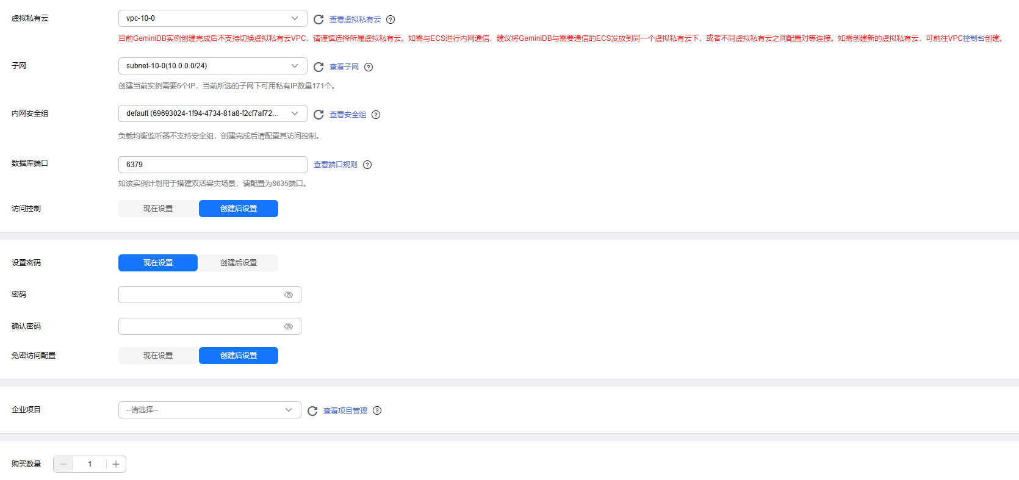
Task: Refresh the 子网 subnet list
Action: (x=319, y=67)
